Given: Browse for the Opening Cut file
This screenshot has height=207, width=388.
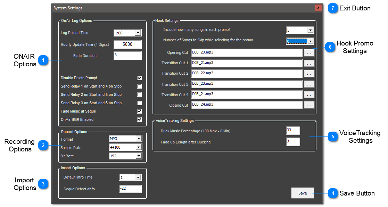Looking at the screenshot, I should pyautogui.click(x=309, y=53).
